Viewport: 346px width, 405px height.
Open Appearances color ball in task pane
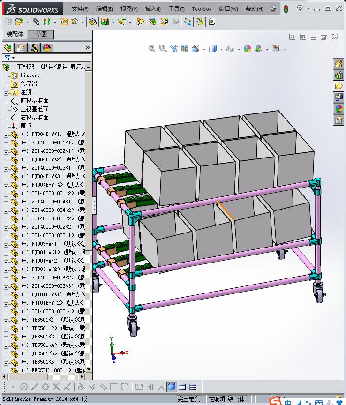pyautogui.click(x=338, y=108)
